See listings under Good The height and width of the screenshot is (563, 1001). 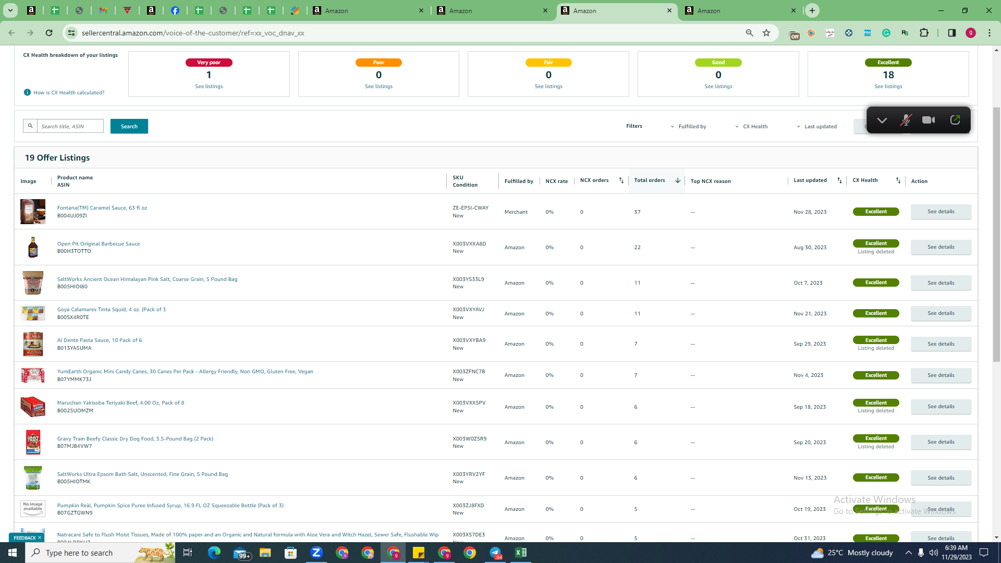pos(718,87)
